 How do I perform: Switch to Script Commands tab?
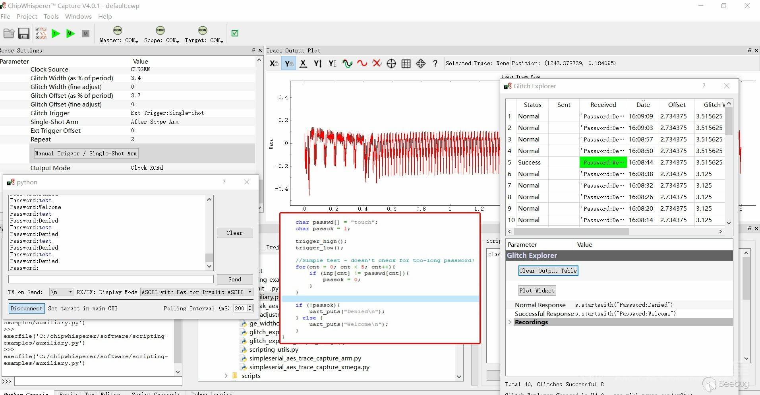pyautogui.click(x=155, y=393)
